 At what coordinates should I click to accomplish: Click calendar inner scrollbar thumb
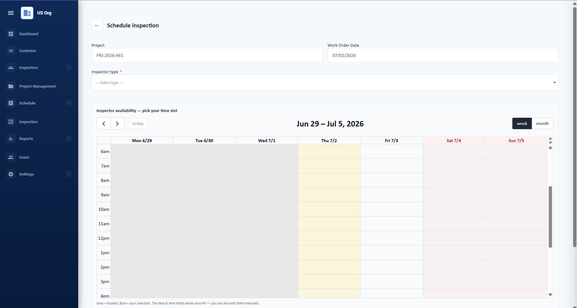click(550, 217)
